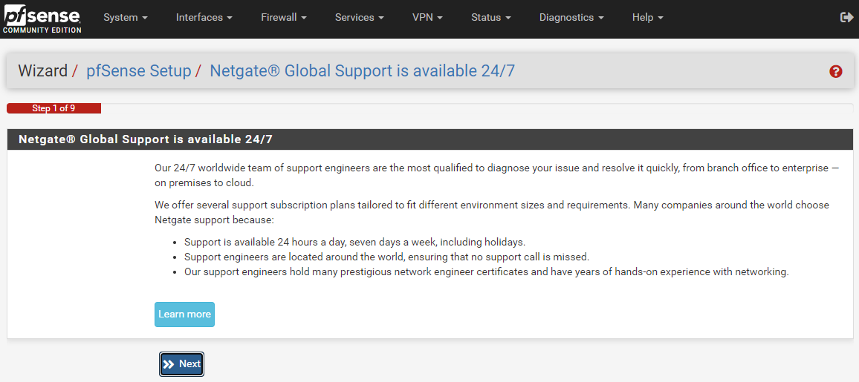Expand the Status menu
The width and height of the screenshot is (859, 382).
(491, 18)
